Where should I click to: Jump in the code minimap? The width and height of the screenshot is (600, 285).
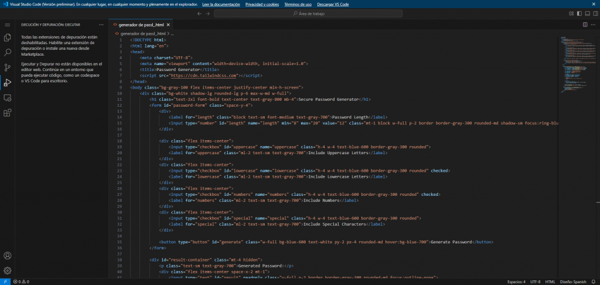point(578,65)
